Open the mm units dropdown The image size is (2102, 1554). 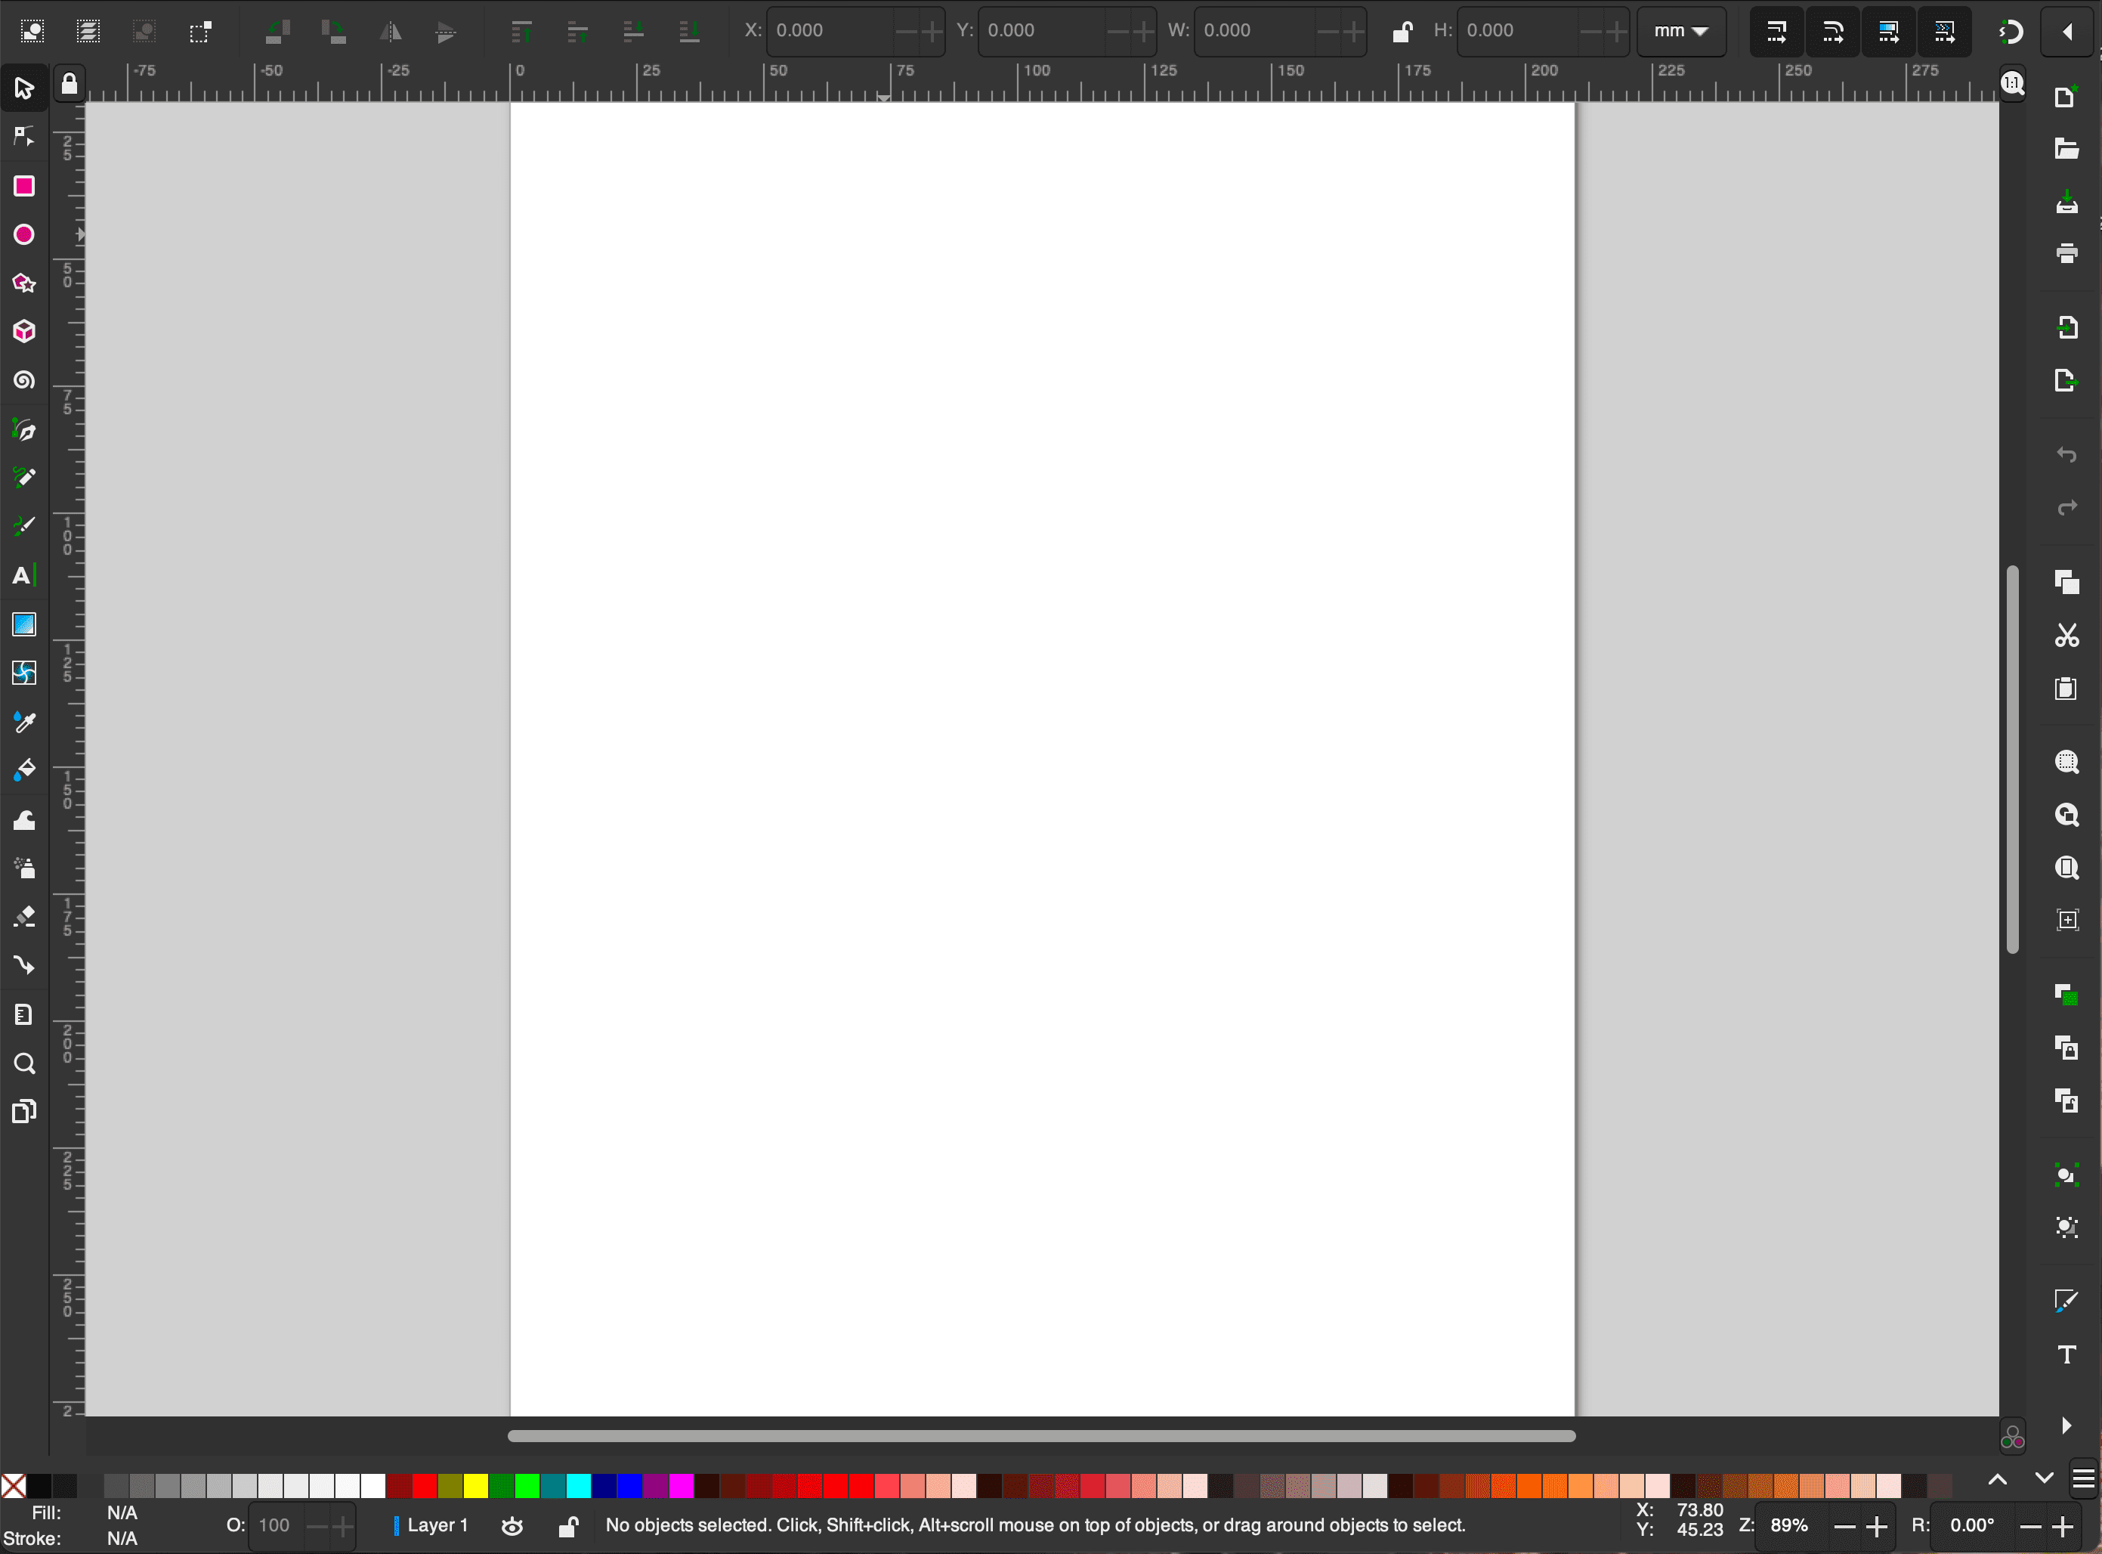[x=1682, y=31]
